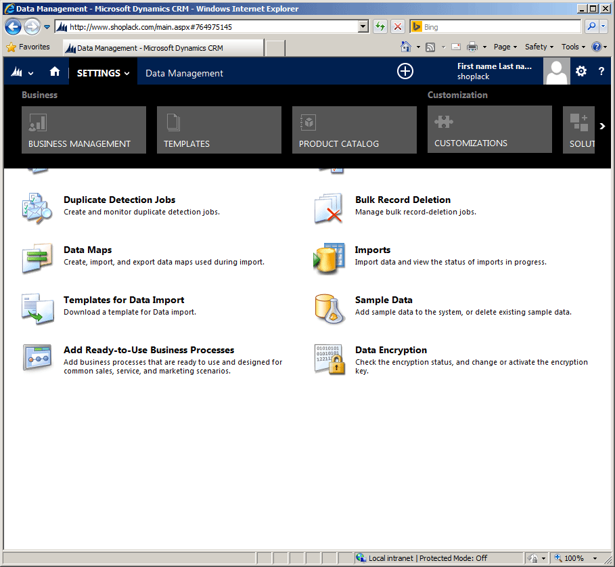
Task: Click the search magnifier button
Action: [x=591, y=26]
